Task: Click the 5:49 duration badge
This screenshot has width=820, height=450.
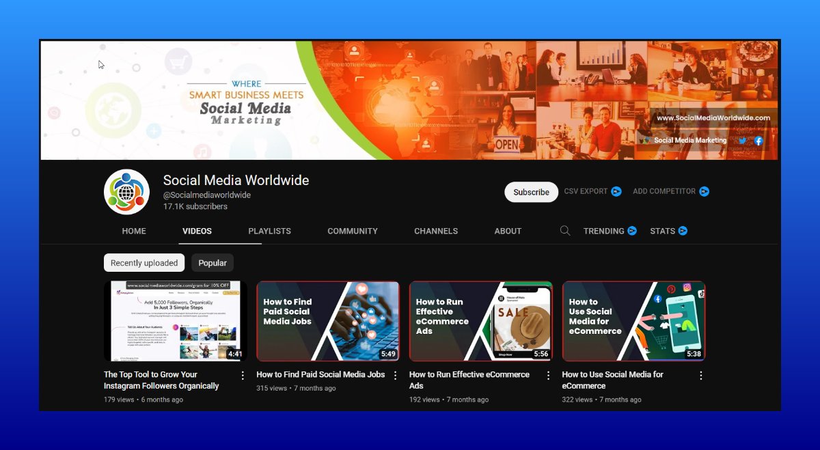Action: 388,354
